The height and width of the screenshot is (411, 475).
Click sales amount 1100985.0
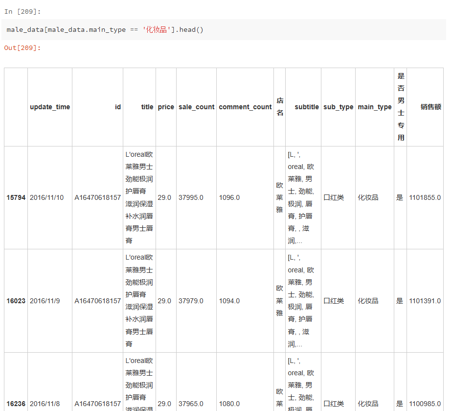(x=425, y=404)
